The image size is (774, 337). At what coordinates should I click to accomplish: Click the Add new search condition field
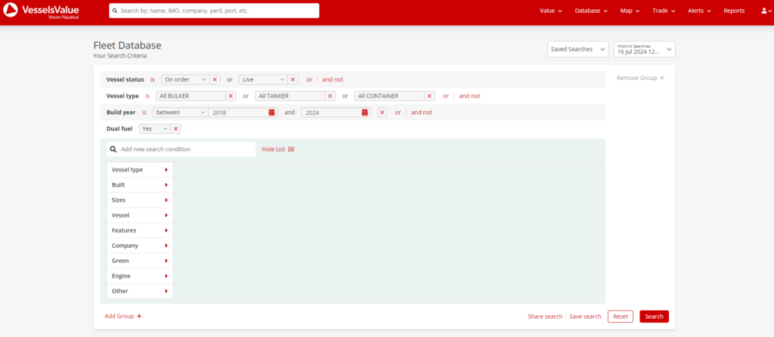click(x=185, y=150)
